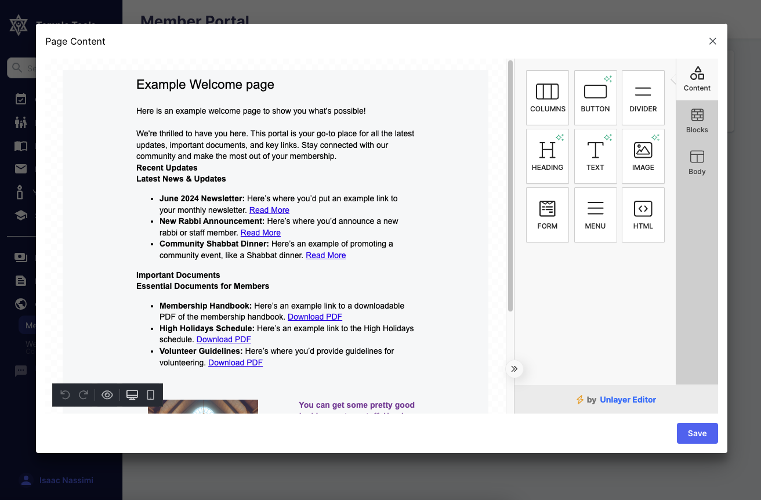Switch to desktop view mode
The height and width of the screenshot is (500, 761).
(x=132, y=395)
